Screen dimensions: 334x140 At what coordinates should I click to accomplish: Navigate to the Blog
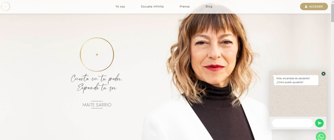point(209,6)
